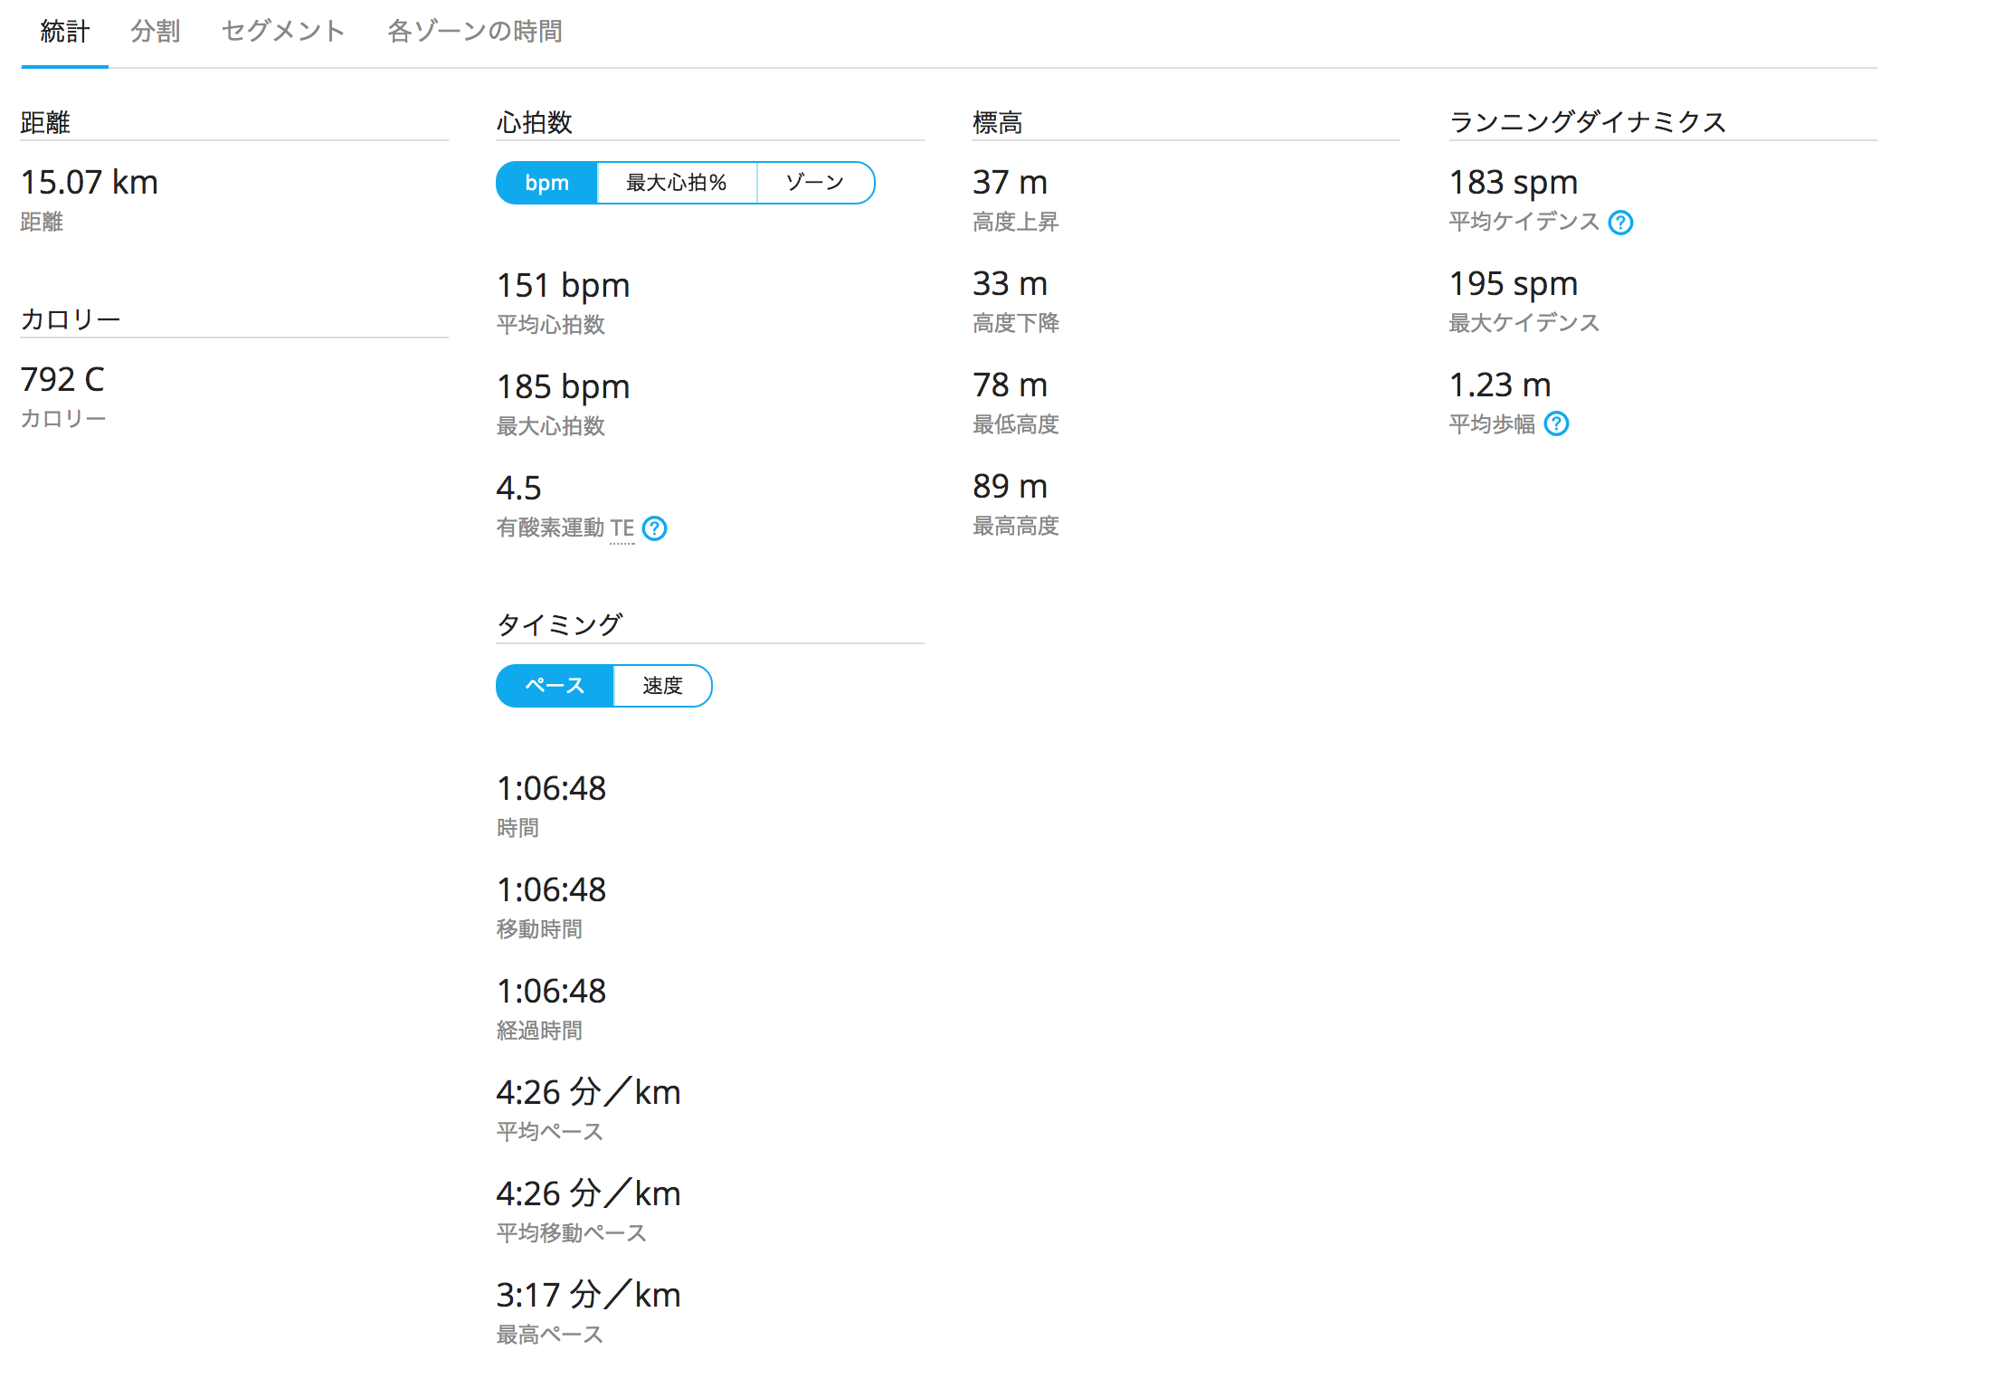Click the 37 m elevation gain value

(1010, 182)
